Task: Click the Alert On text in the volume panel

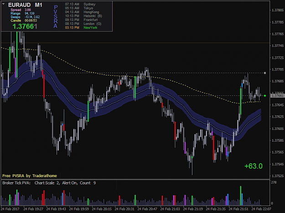Action: tap(70, 183)
